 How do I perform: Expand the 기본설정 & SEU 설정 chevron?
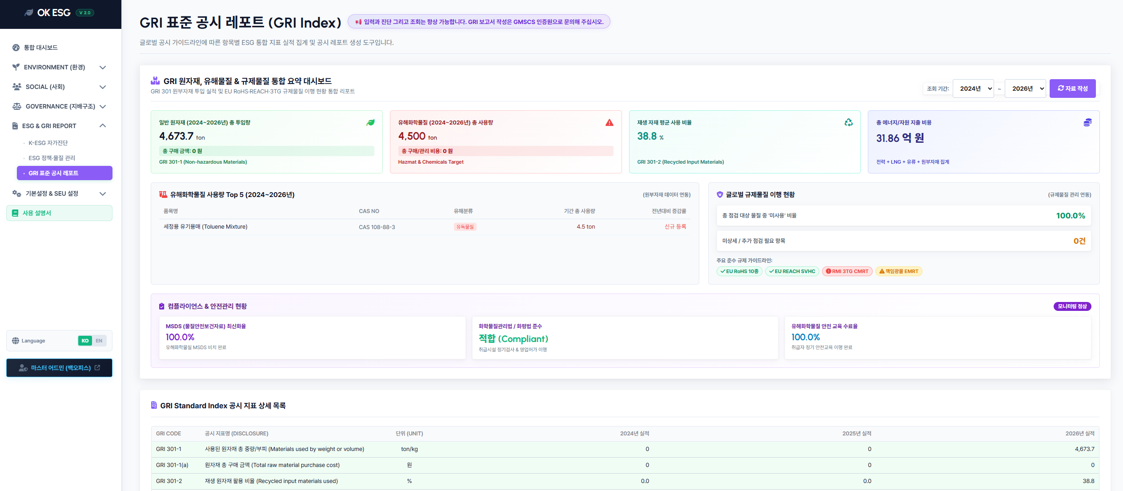pos(103,194)
